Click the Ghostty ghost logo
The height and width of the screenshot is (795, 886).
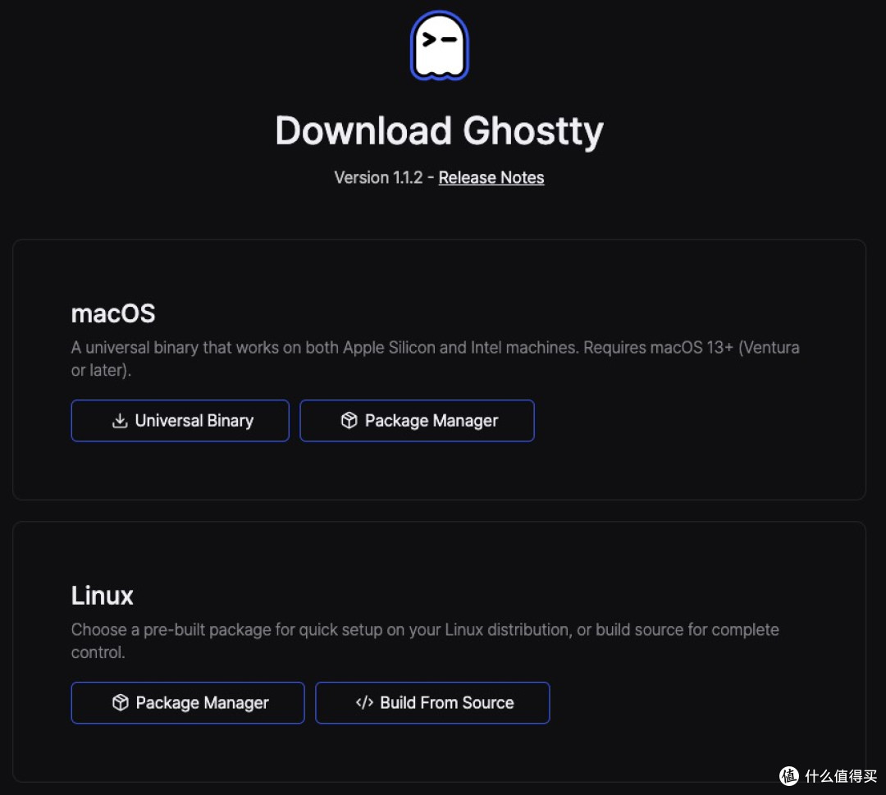(x=440, y=45)
